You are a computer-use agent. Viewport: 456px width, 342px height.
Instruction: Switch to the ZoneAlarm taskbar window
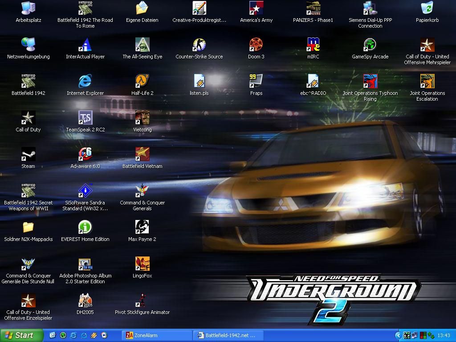pyautogui.click(x=156, y=335)
